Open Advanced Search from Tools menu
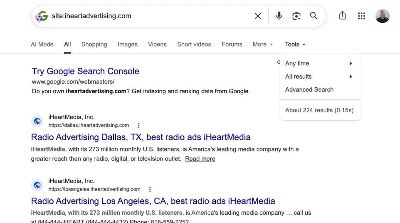Image resolution: width=400 pixels, height=223 pixels. point(320,89)
